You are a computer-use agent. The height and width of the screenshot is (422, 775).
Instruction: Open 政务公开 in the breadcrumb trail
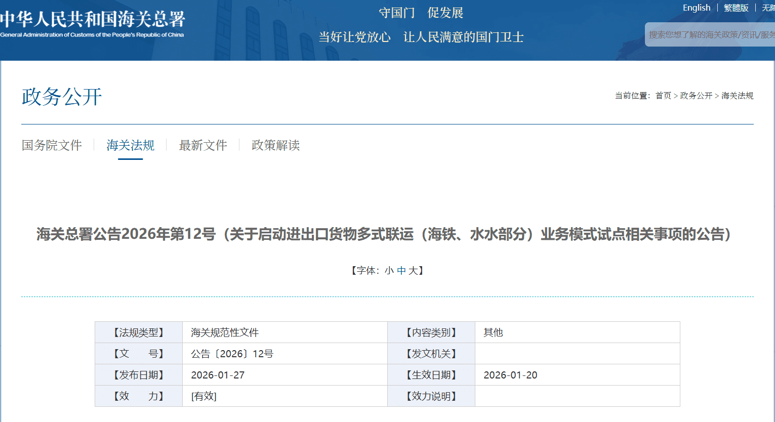pyautogui.click(x=696, y=96)
